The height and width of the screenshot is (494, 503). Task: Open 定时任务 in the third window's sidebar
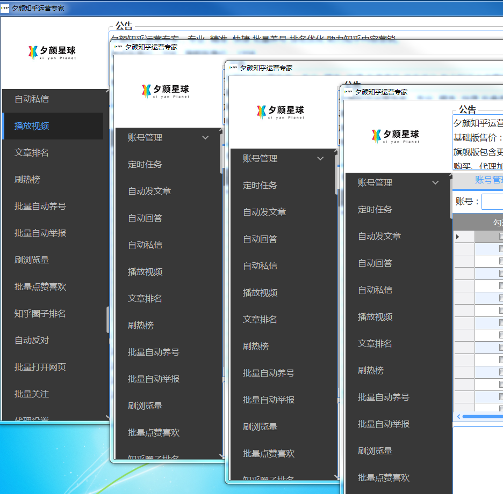[260, 185]
